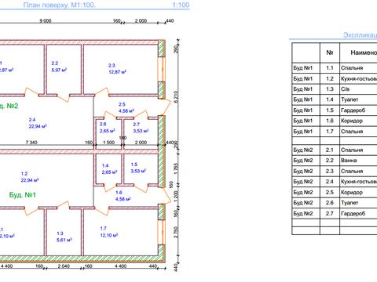This screenshot has height=282, width=377.
Task: Click the 'С/в' cell in table row 1.3
Action: tap(345, 89)
